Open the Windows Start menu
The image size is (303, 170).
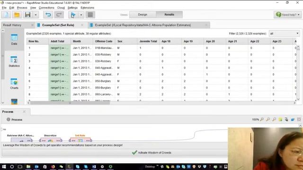click(x=4, y=167)
